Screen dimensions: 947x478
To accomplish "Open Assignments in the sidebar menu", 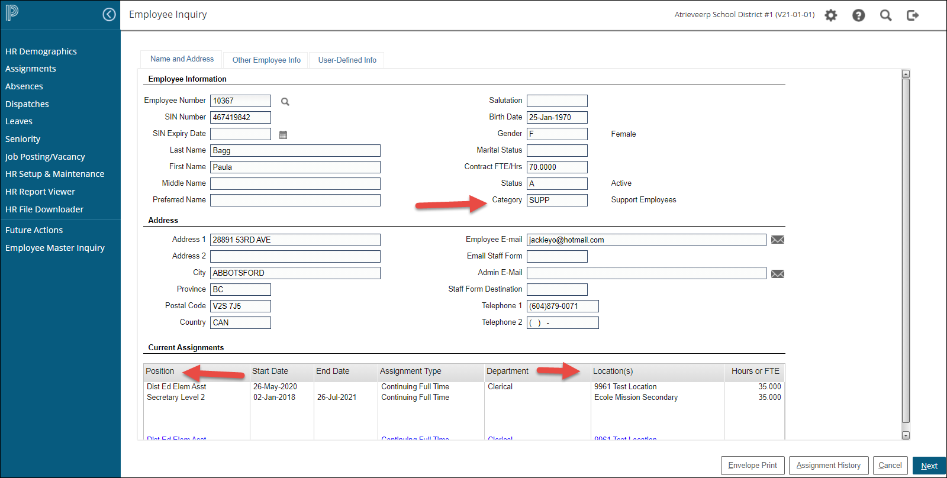I will [x=31, y=69].
